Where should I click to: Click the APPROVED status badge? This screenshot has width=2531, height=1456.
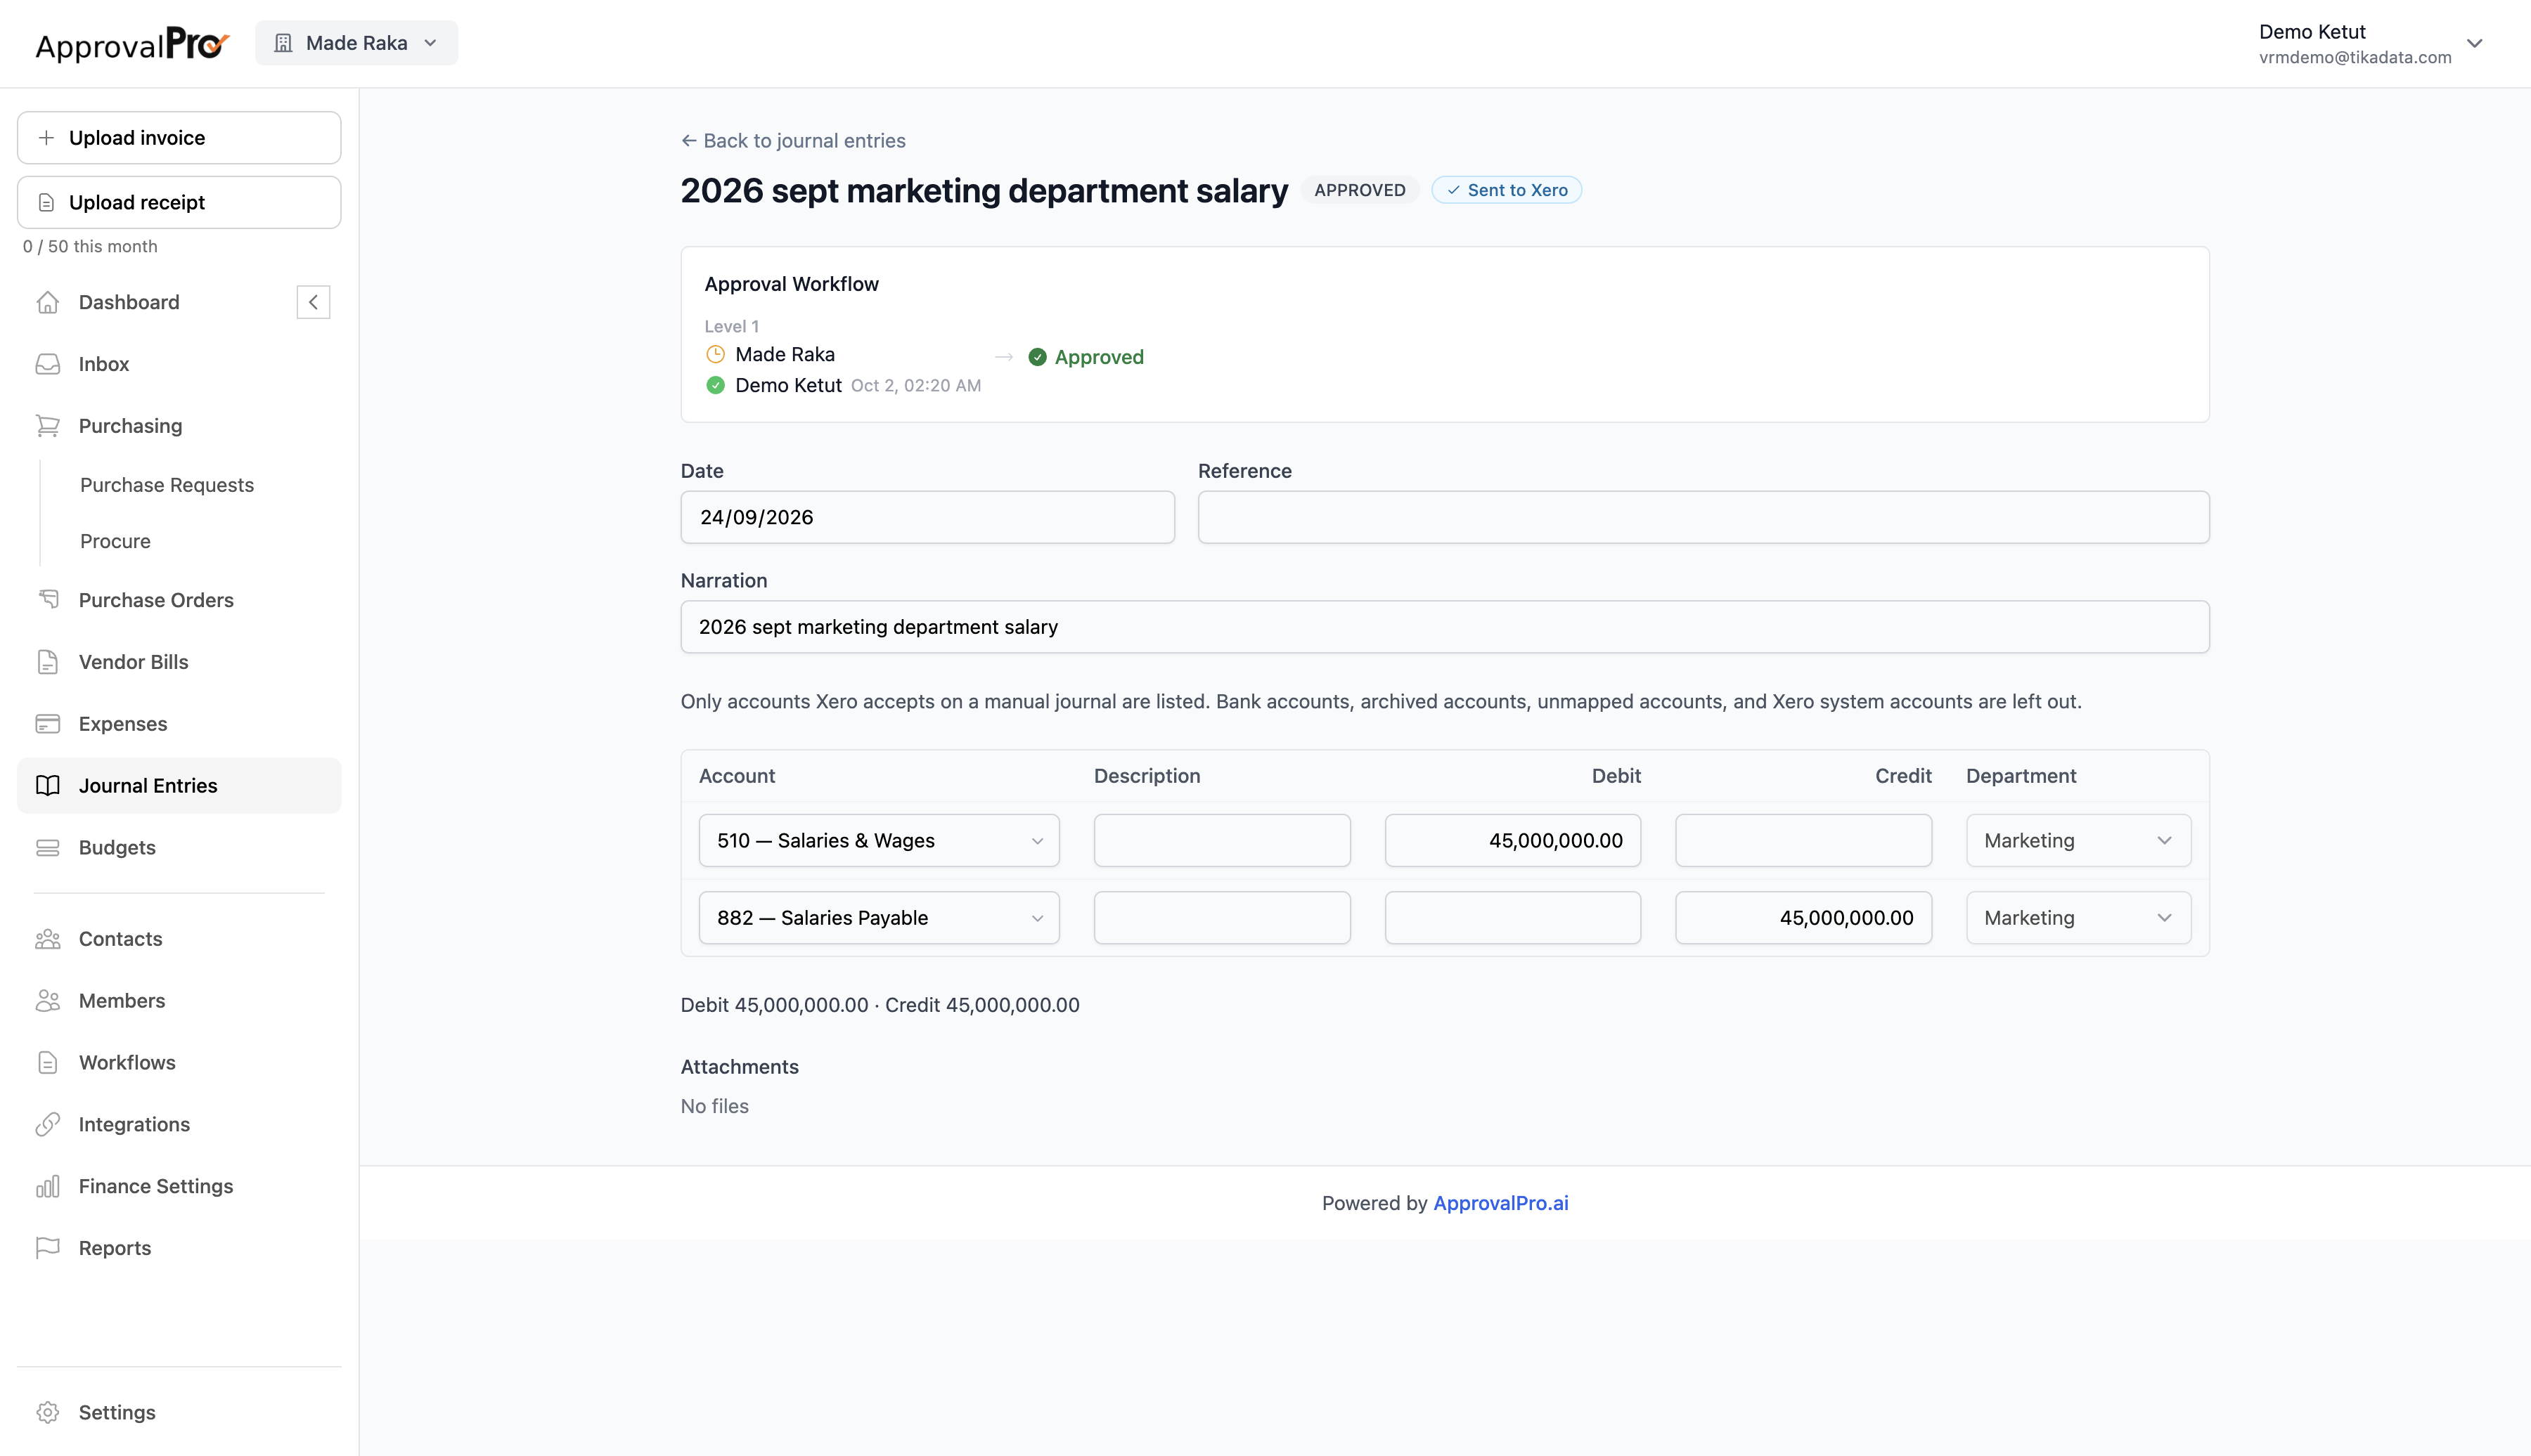pyautogui.click(x=1360, y=190)
